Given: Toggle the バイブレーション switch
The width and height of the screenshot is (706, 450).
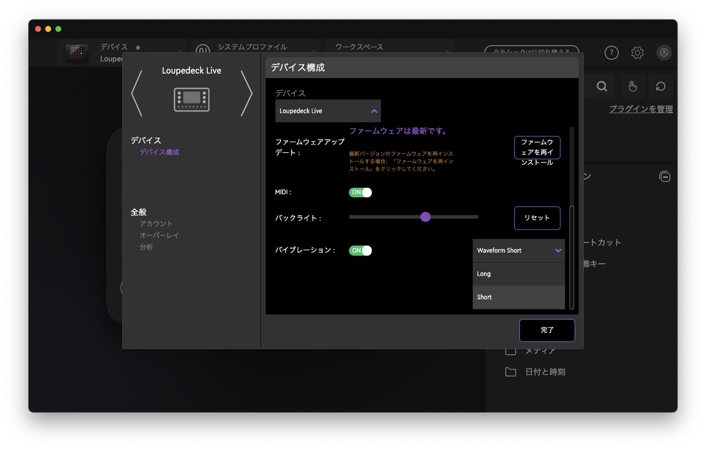Looking at the screenshot, I should point(360,251).
